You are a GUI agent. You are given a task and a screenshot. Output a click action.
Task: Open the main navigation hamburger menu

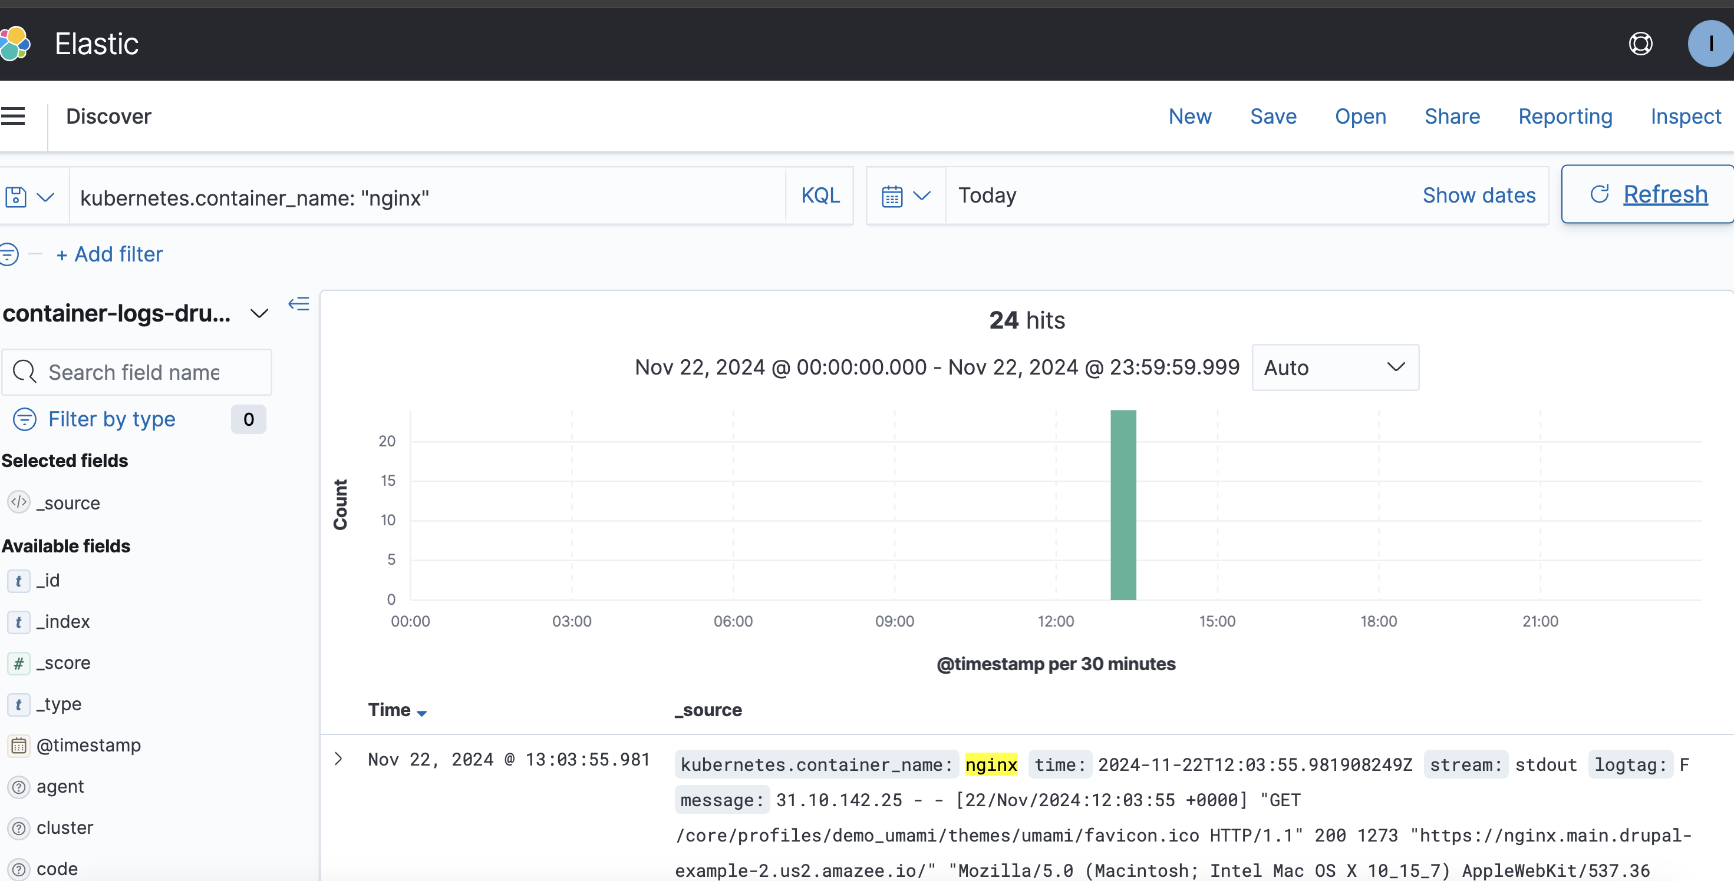(x=14, y=115)
